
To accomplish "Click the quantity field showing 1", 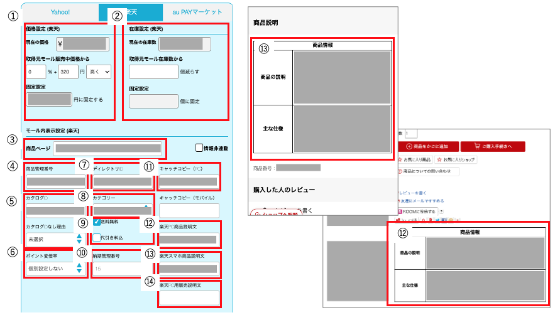I will [x=411, y=133].
